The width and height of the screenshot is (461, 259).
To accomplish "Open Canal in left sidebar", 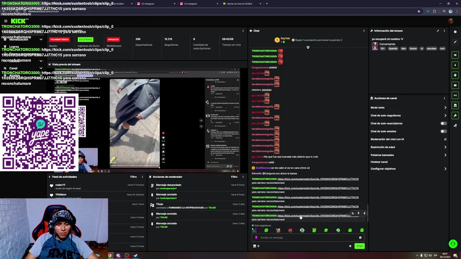I will point(13,68).
